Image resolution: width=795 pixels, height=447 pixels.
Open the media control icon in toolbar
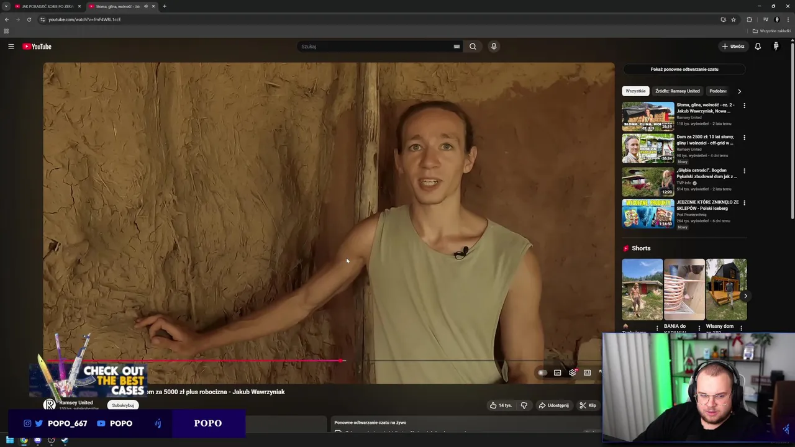tap(766, 19)
